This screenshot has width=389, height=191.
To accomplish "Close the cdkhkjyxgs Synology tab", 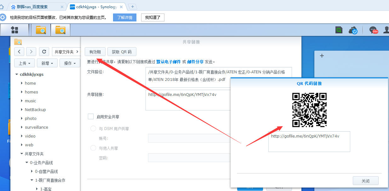I will [121, 7].
